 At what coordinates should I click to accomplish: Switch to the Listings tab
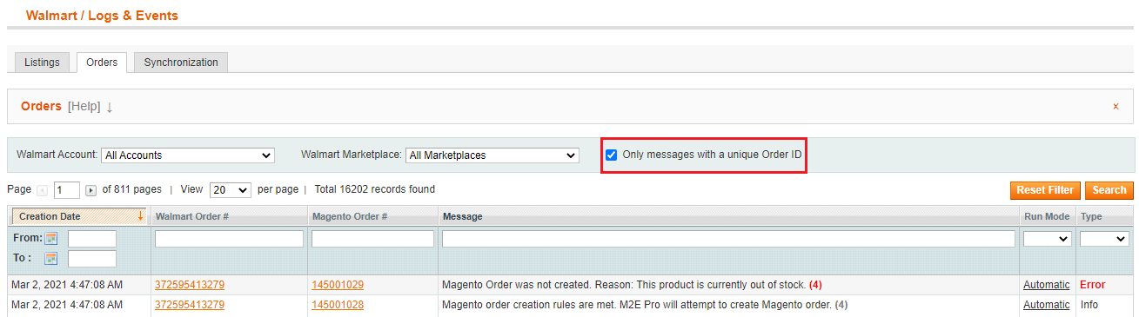[x=42, y=63]
